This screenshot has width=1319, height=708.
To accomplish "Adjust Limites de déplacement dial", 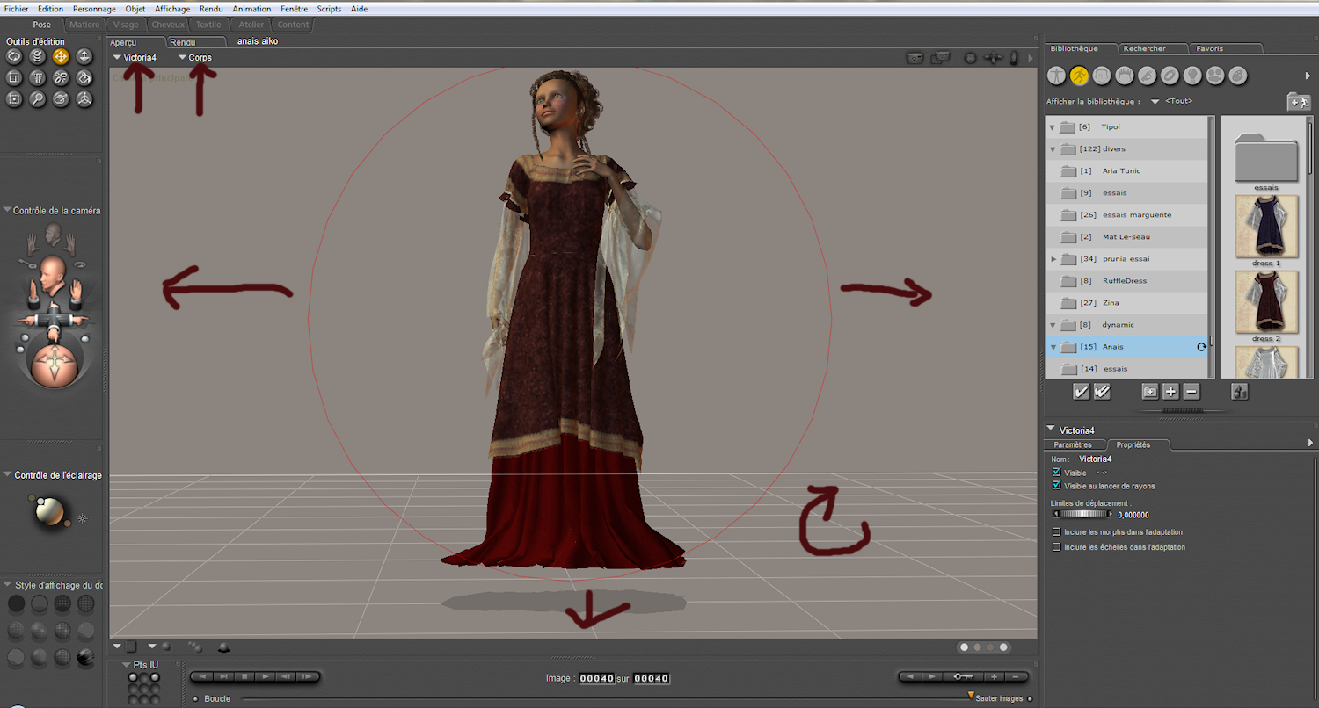I will click(x=1082, y=515).
